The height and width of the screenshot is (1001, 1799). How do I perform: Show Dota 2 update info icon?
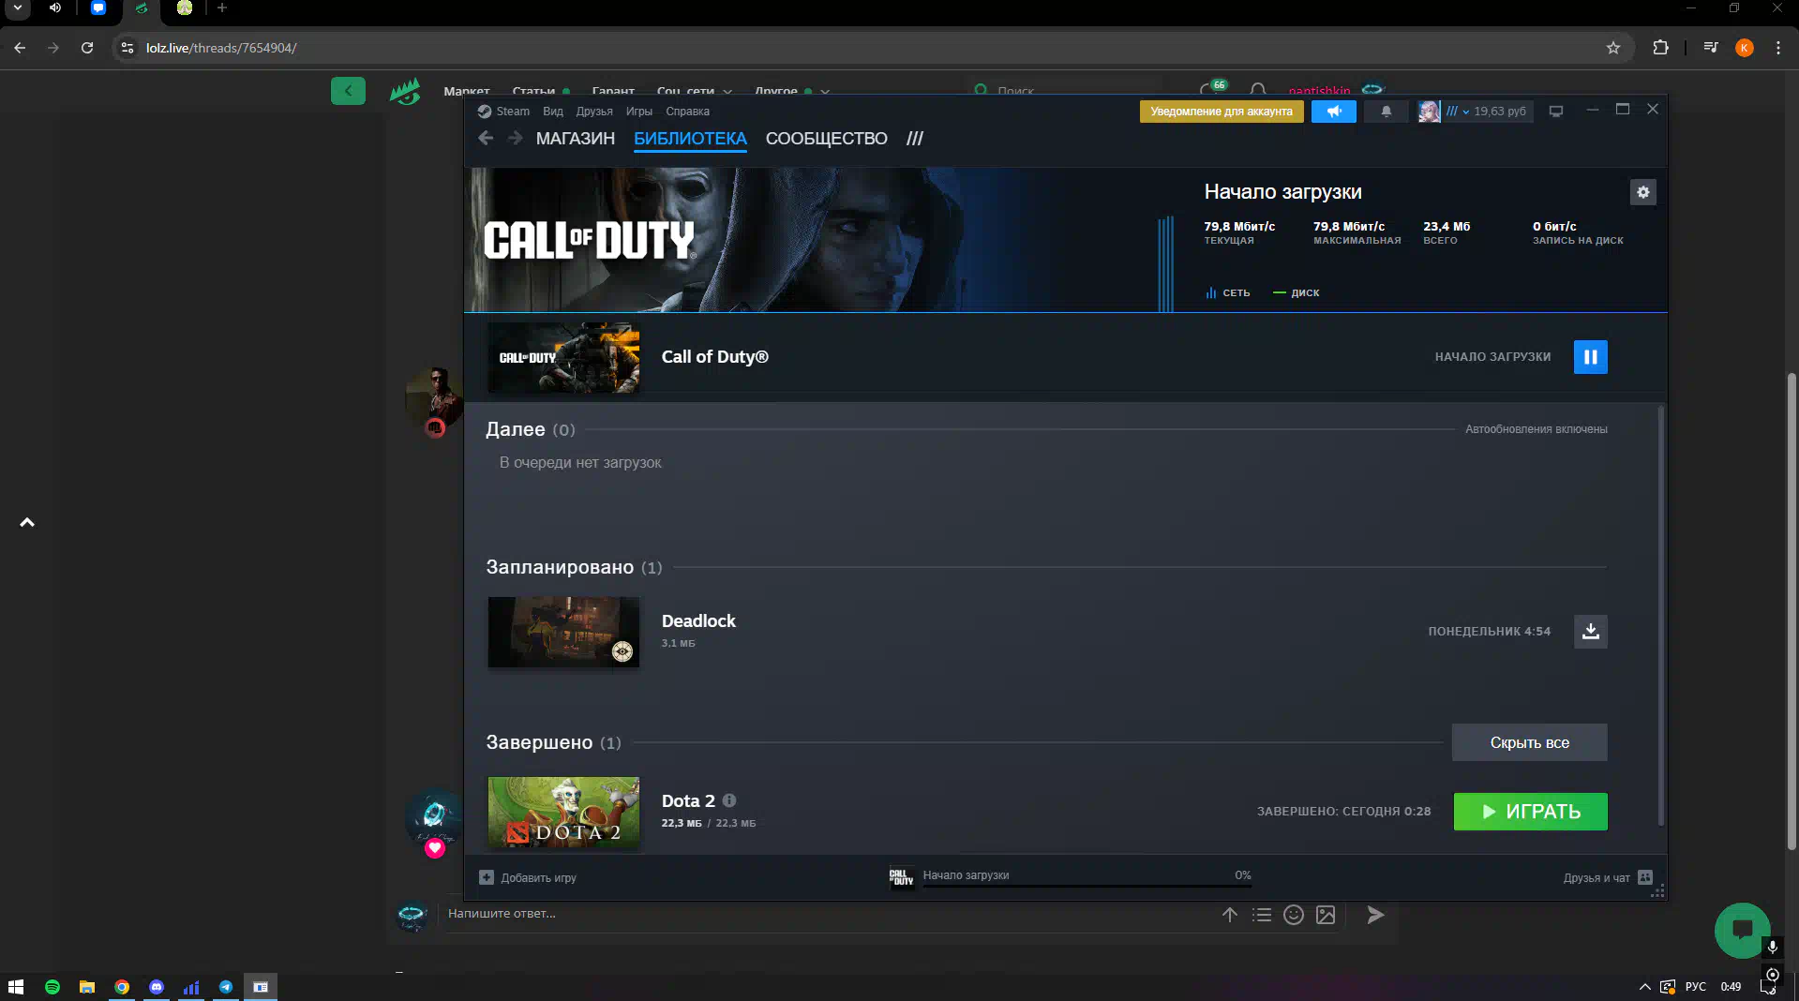point(729,800)
